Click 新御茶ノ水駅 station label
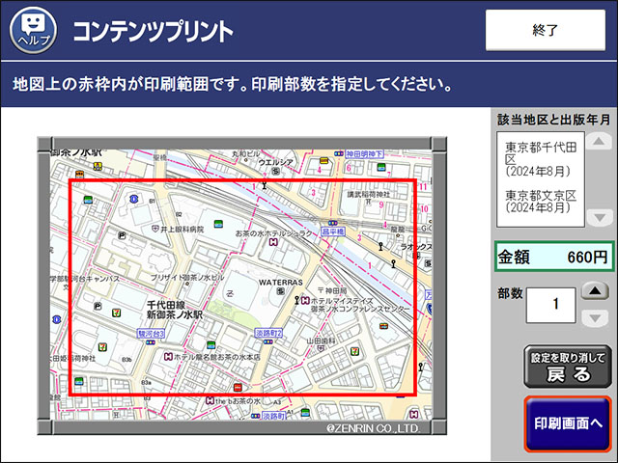Image resolution: width=618 pixels, height=463 pixels. pos(175,314)
